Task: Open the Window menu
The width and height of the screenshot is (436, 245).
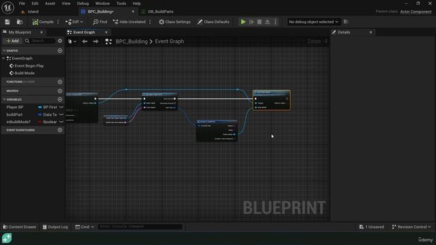Action: pyautogui.click(x=102, y=3)
